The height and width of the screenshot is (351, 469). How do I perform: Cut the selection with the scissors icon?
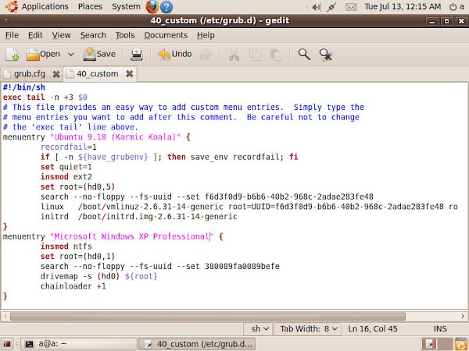pos(234,55)
